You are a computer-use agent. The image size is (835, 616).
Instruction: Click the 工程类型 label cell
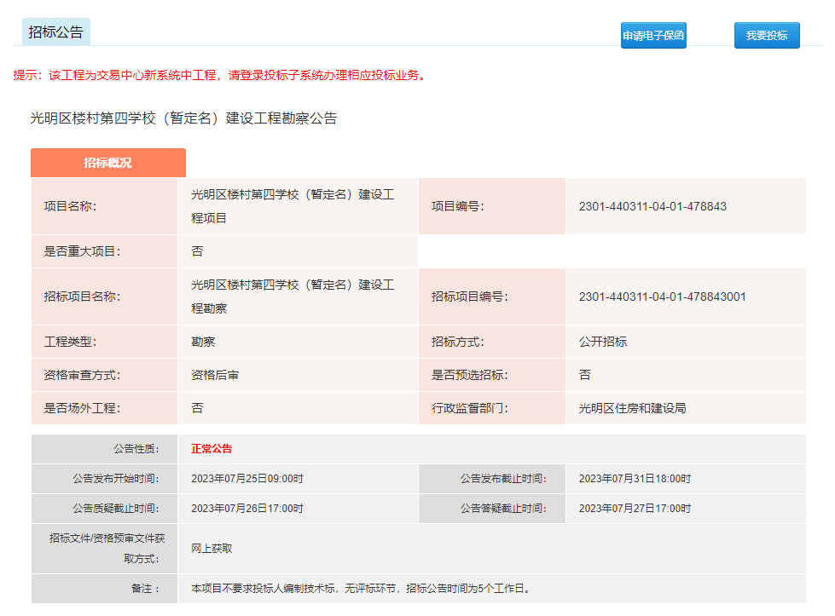click(71, 342)
